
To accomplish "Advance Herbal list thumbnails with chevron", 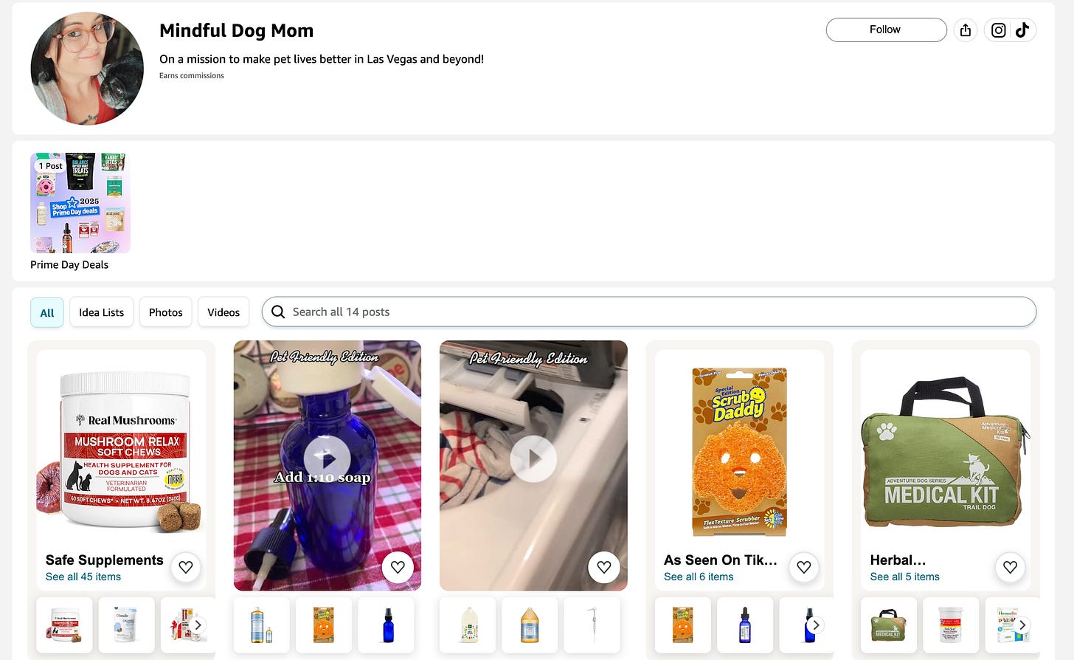I will [x=1022, y=625].
